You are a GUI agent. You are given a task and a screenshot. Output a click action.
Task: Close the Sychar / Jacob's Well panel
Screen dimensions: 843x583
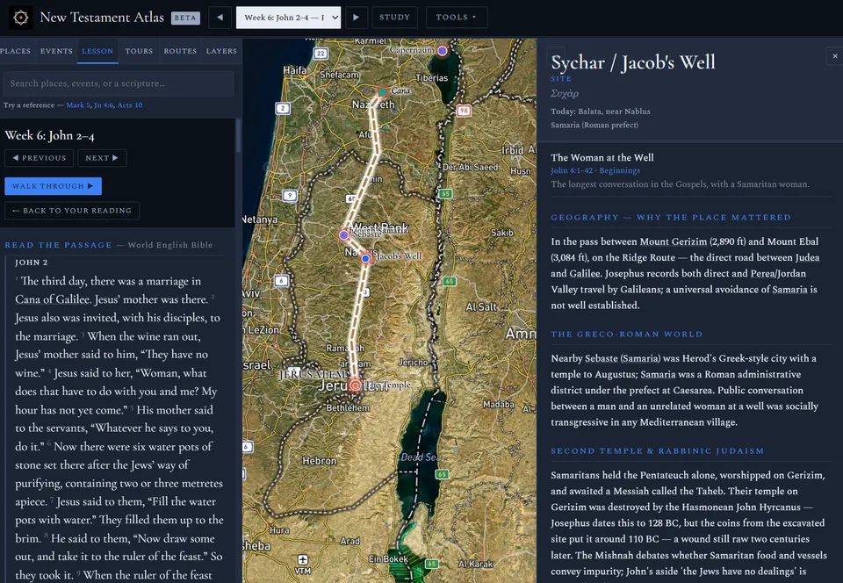click(x=834, y=56)
